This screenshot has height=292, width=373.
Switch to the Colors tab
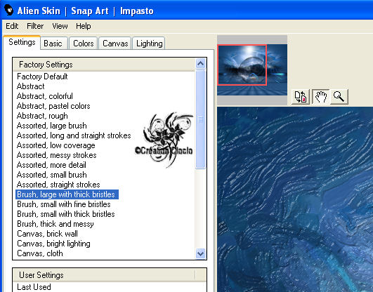coord(84,44)
